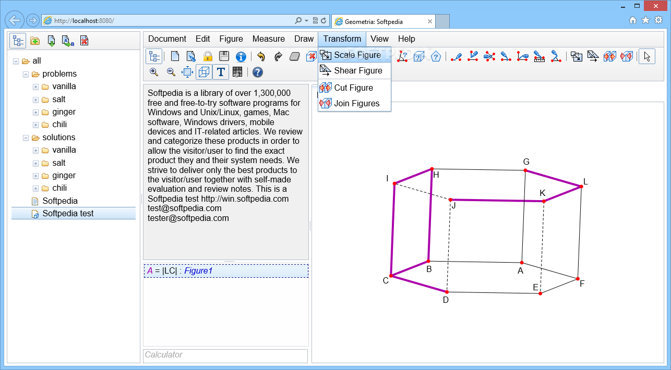Select the draw with ruler tool

click(x=540, y=56)
